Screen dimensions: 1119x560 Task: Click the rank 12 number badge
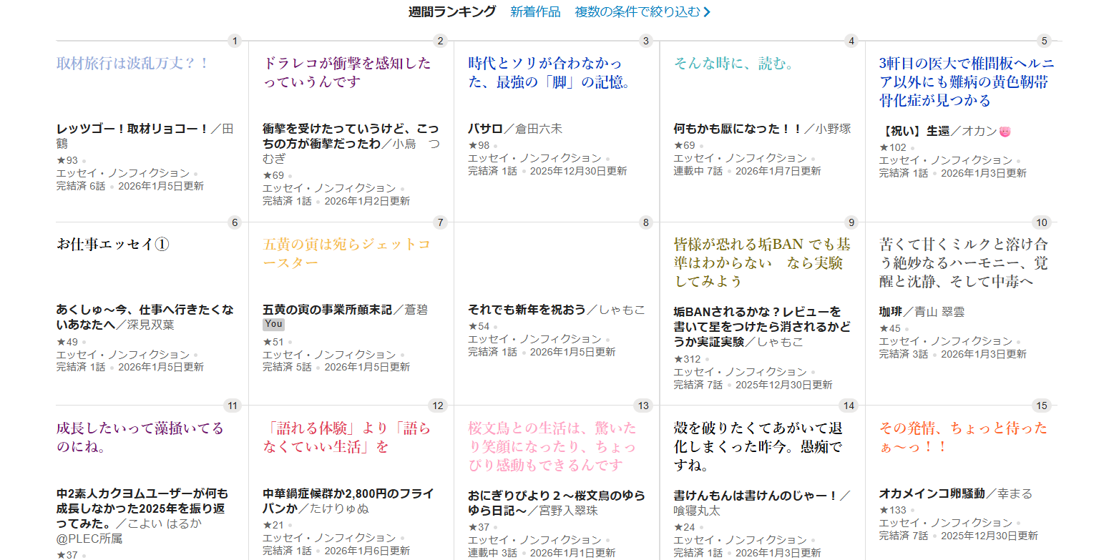[438, 406]
